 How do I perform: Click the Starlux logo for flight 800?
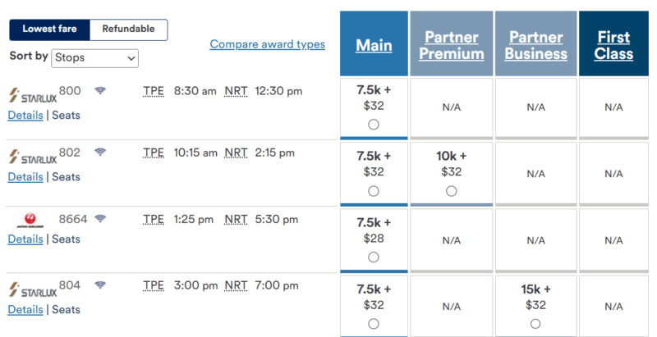coord(33,95)
